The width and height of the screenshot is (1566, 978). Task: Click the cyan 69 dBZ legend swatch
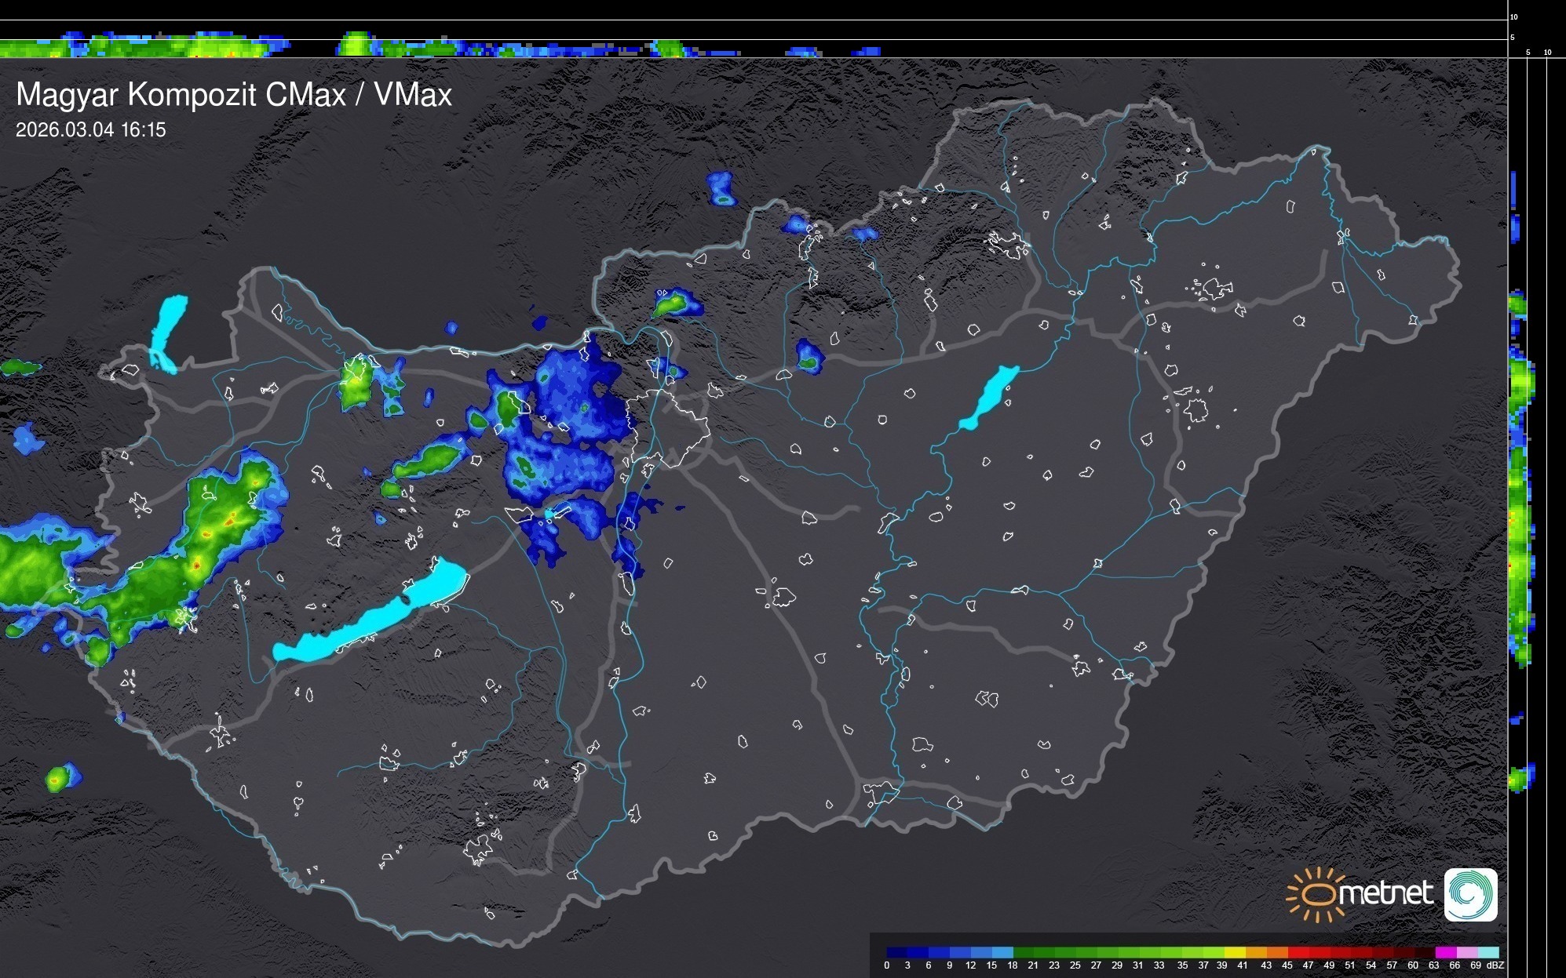pyautogui.click(x=1488, y=952)
